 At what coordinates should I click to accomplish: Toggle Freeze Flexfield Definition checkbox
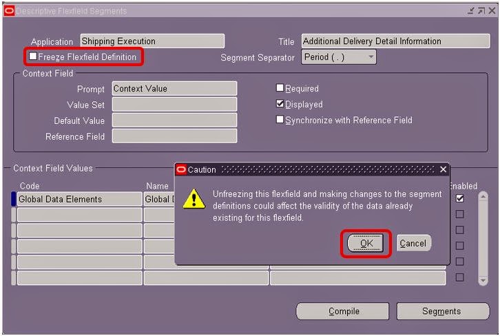pyautogui.click(x=33, y=56)
